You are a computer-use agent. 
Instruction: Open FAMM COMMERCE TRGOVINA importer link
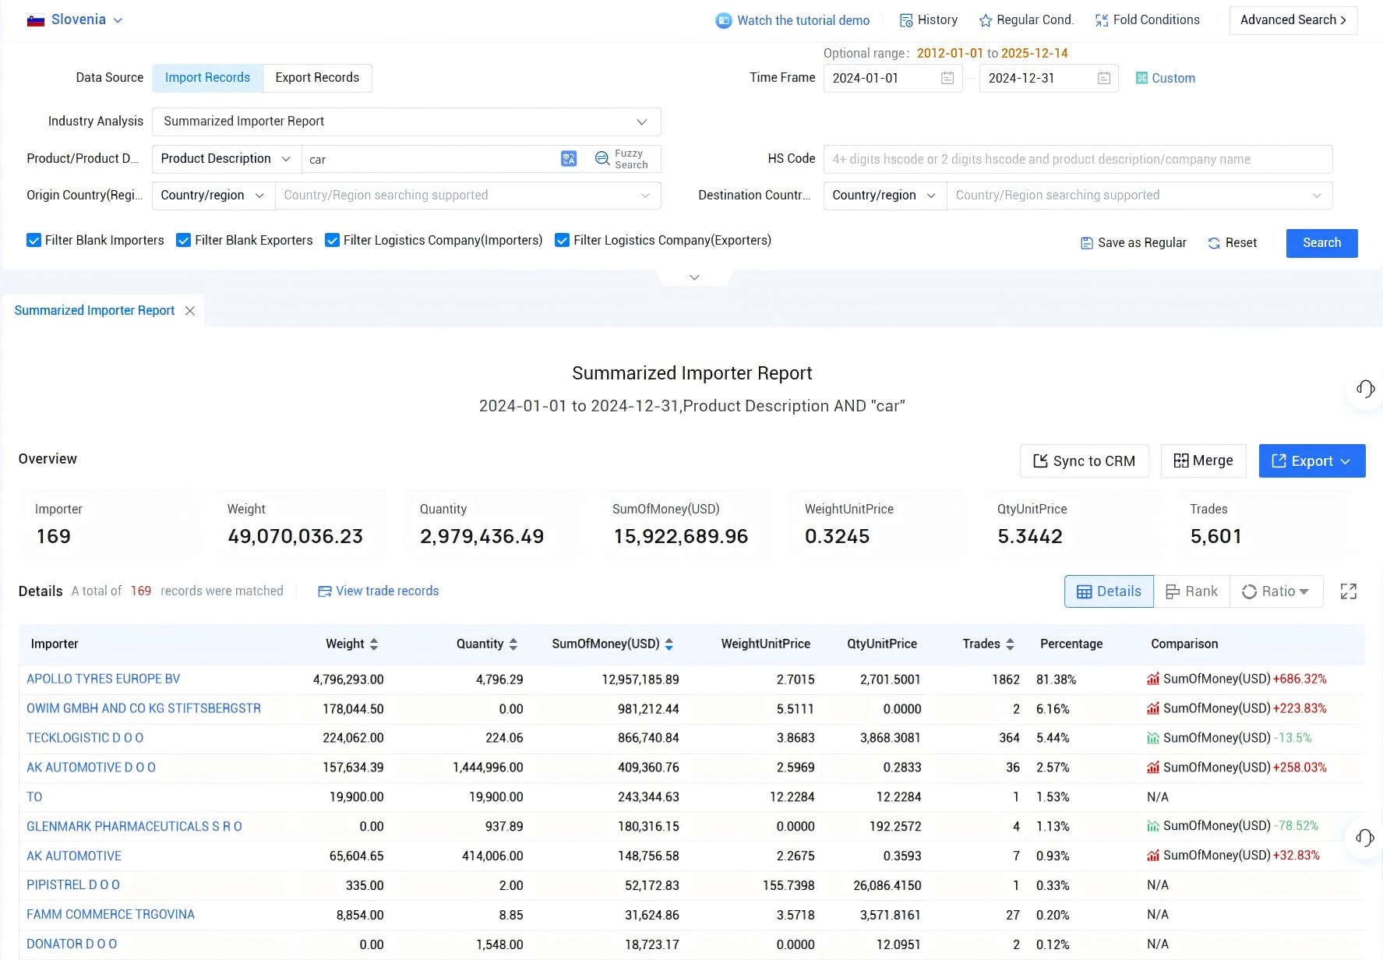point(111,915)
